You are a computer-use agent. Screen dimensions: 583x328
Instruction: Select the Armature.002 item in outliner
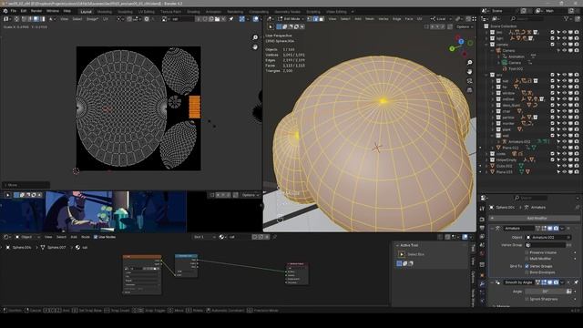coord(518,142)
